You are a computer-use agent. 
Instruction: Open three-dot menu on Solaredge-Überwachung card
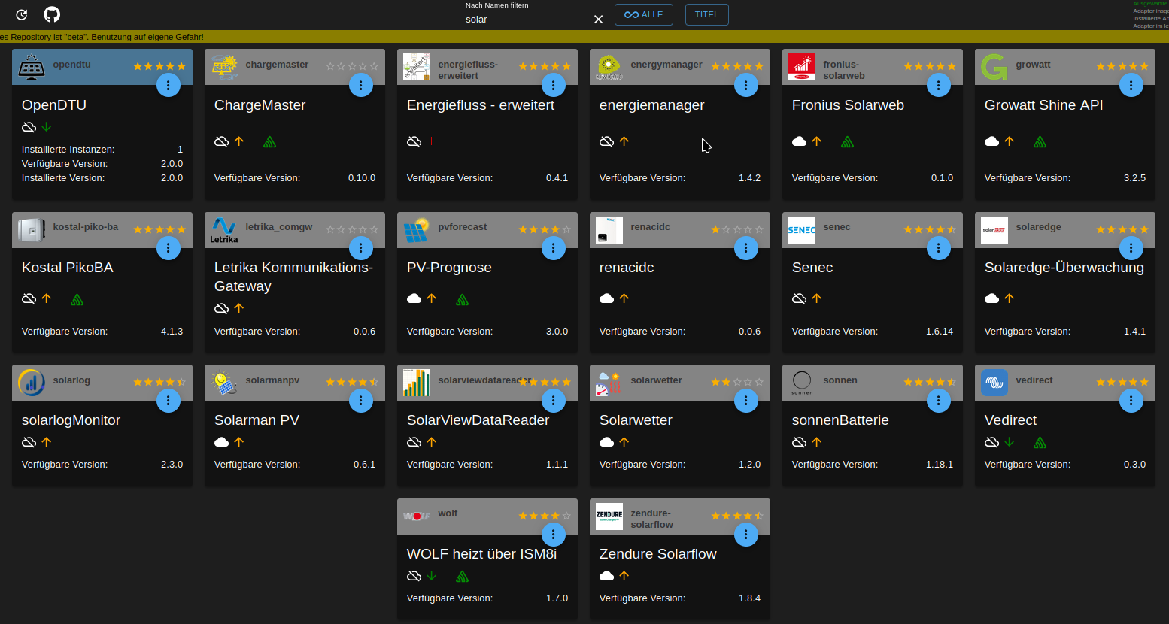[1131, 247]
